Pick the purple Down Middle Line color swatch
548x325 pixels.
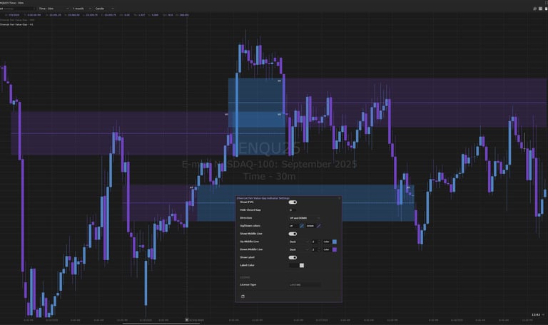tap(335, 249)
